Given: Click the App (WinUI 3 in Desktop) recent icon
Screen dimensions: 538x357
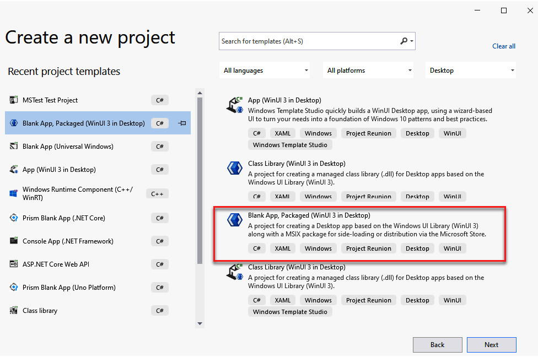Looking at the screenshot, I should [x=14, y=170].
